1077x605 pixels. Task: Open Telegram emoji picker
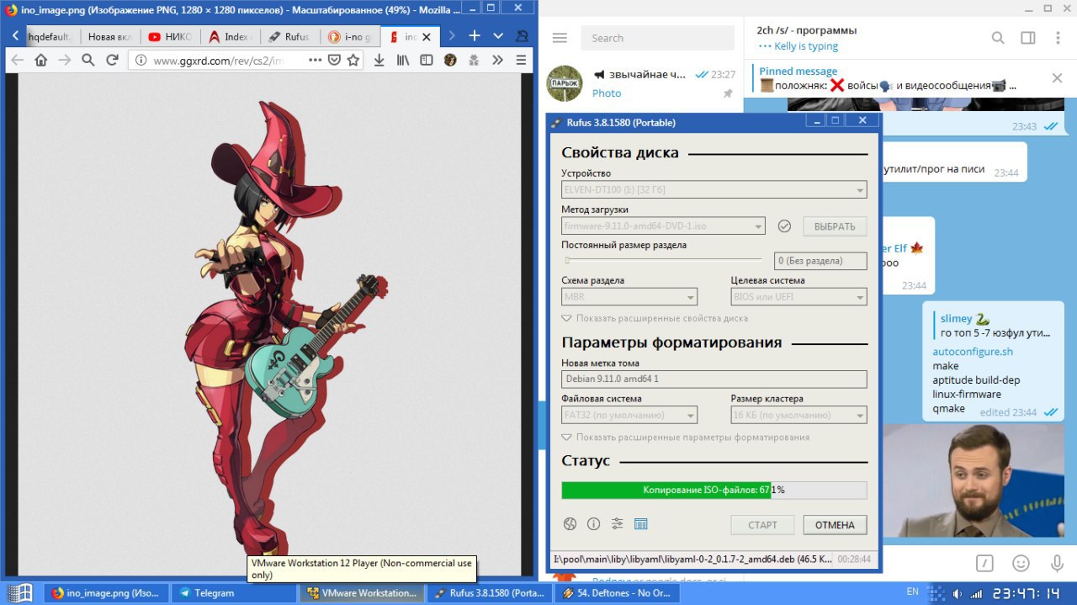1021,563
